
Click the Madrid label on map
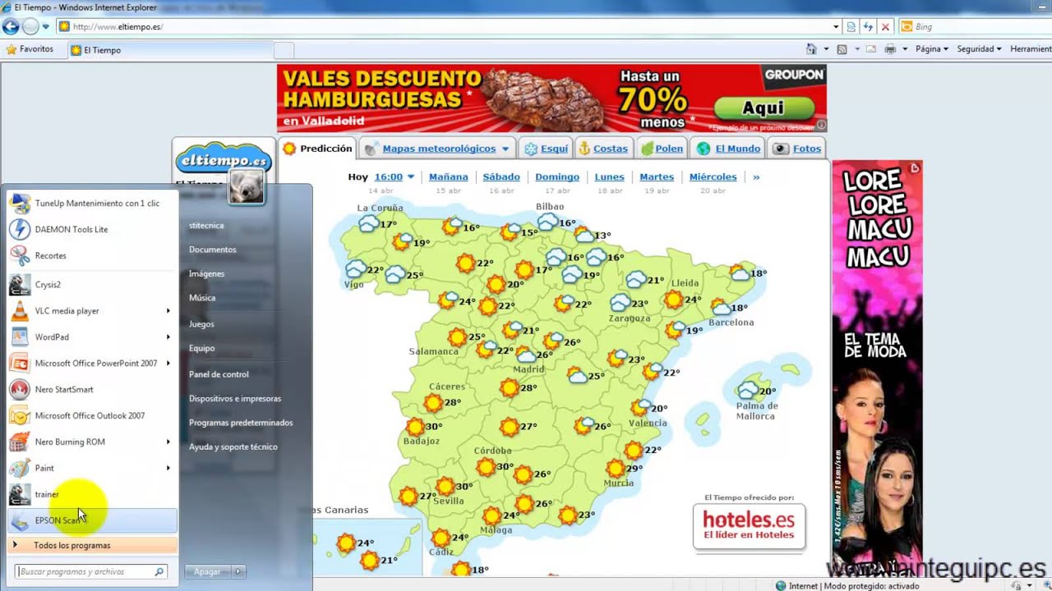(x=529, y=369)
